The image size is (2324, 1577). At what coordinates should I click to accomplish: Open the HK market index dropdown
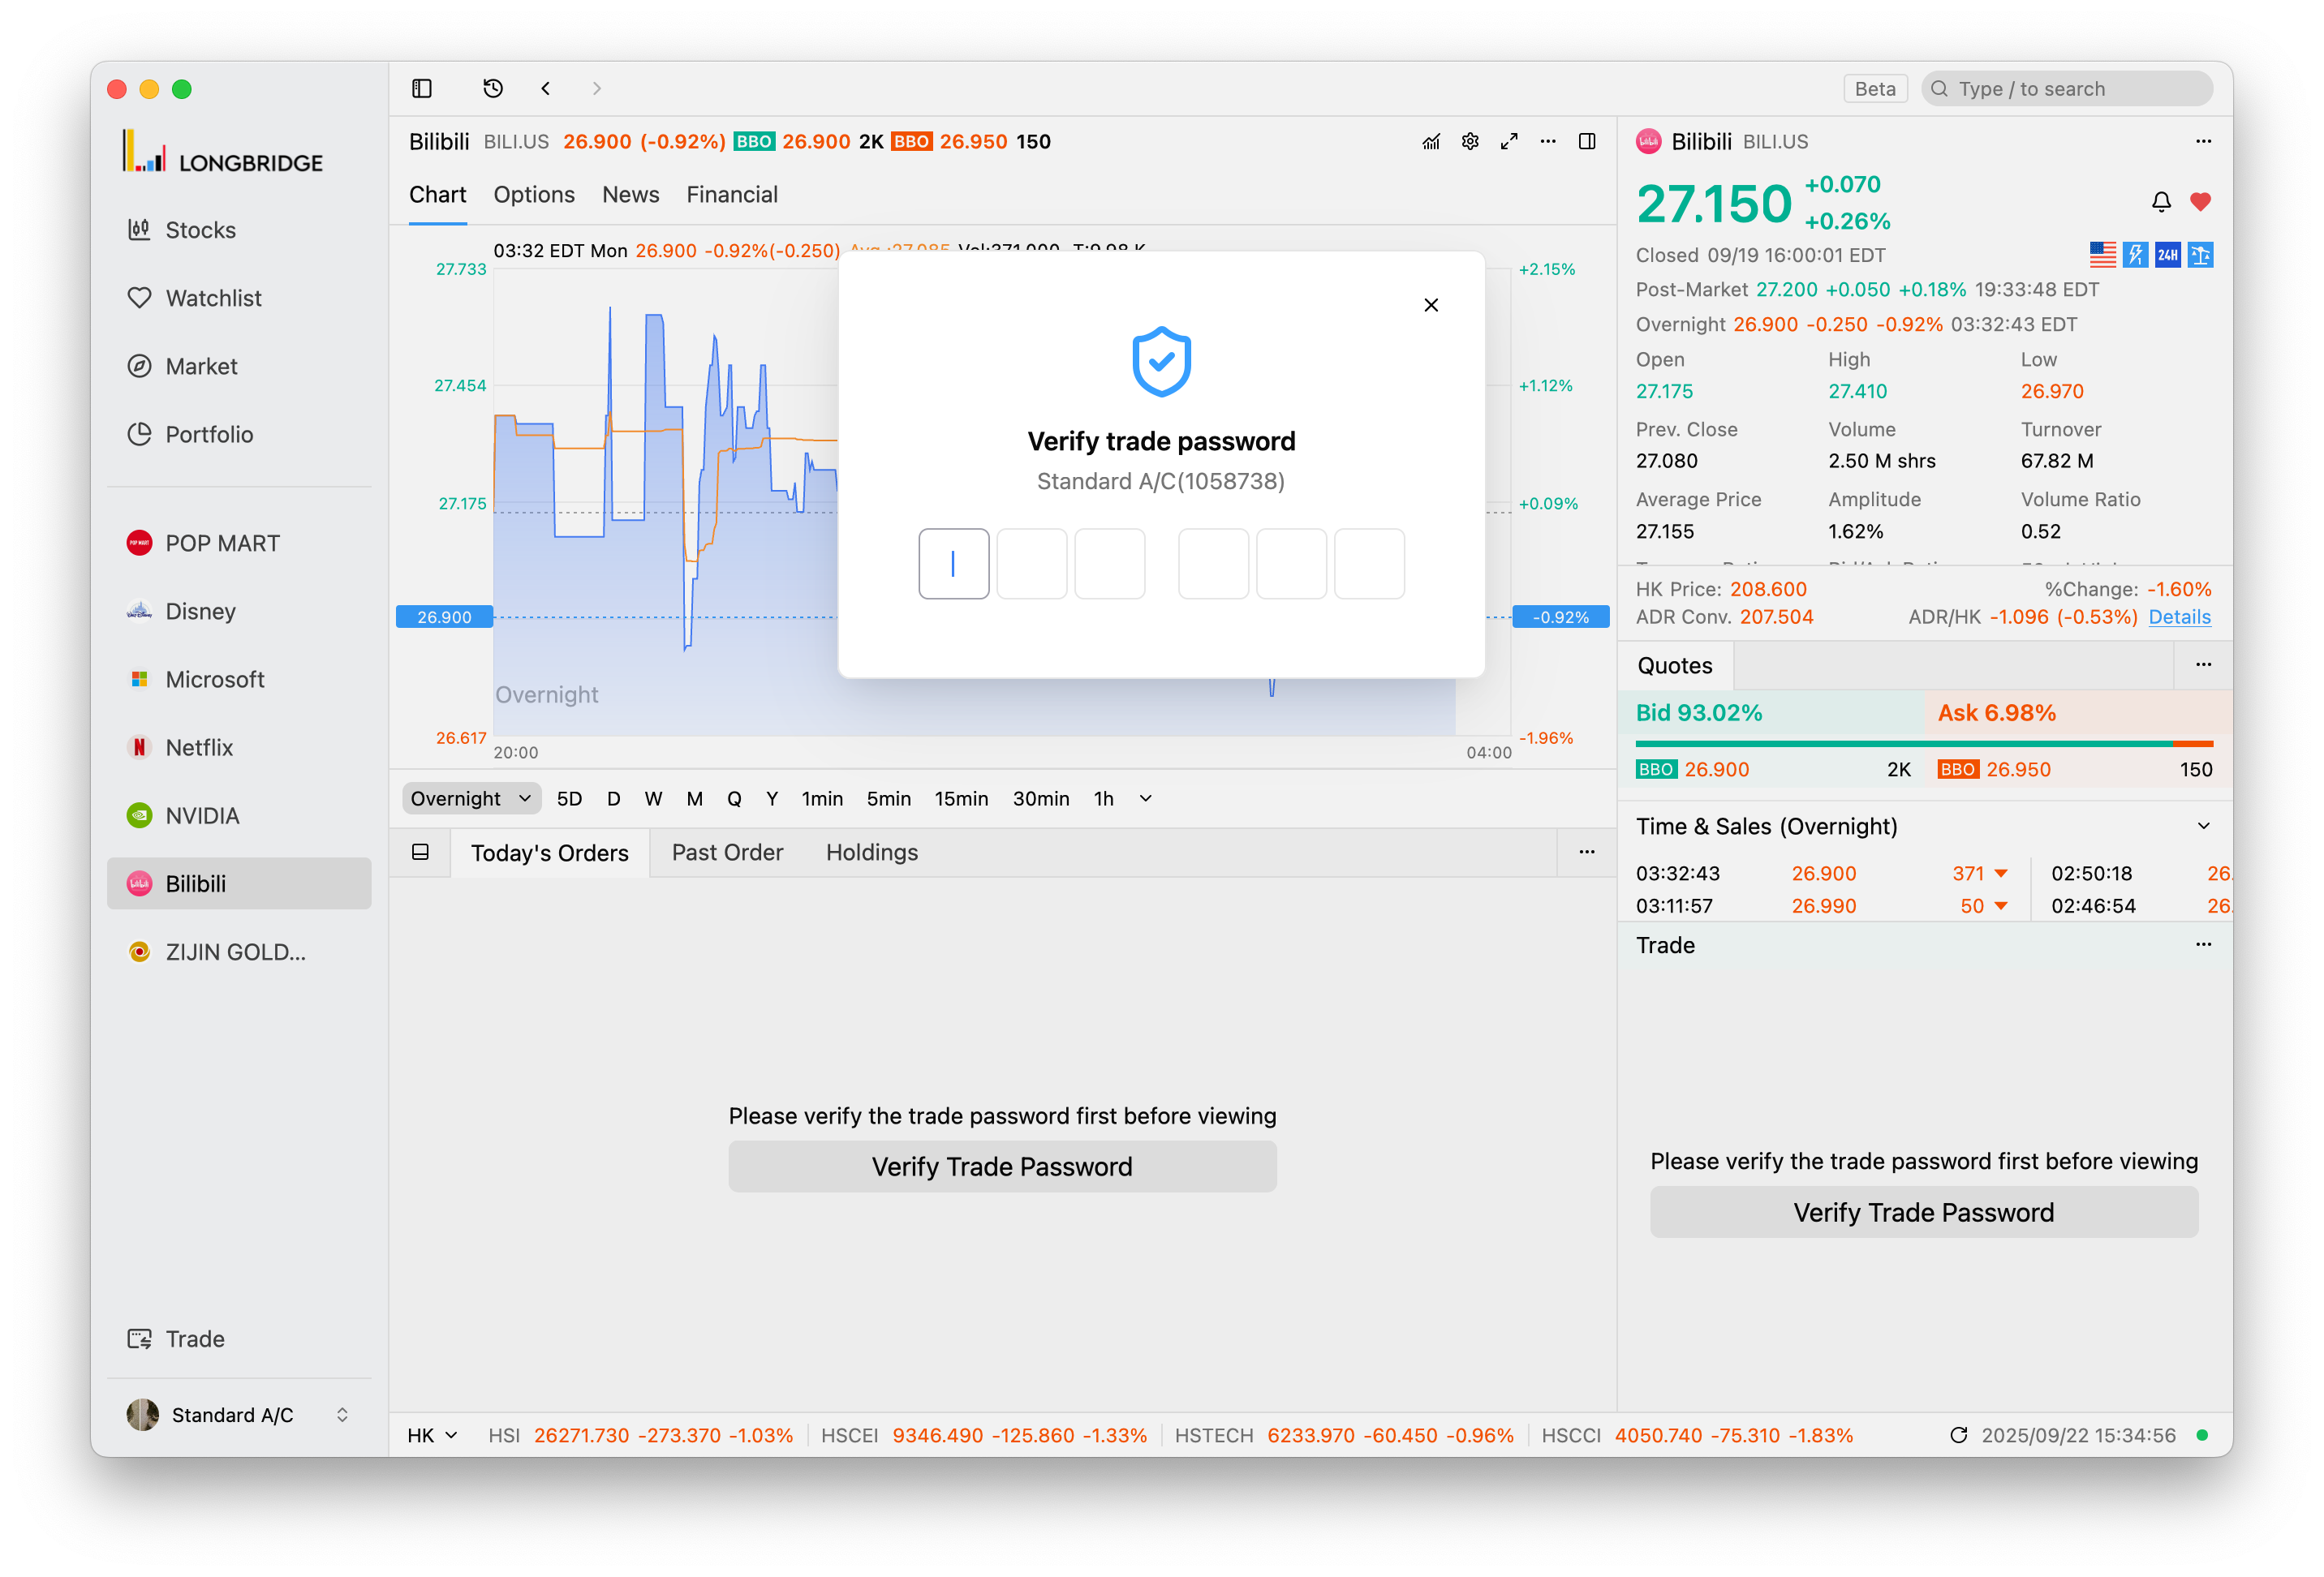pos(432,1435)
